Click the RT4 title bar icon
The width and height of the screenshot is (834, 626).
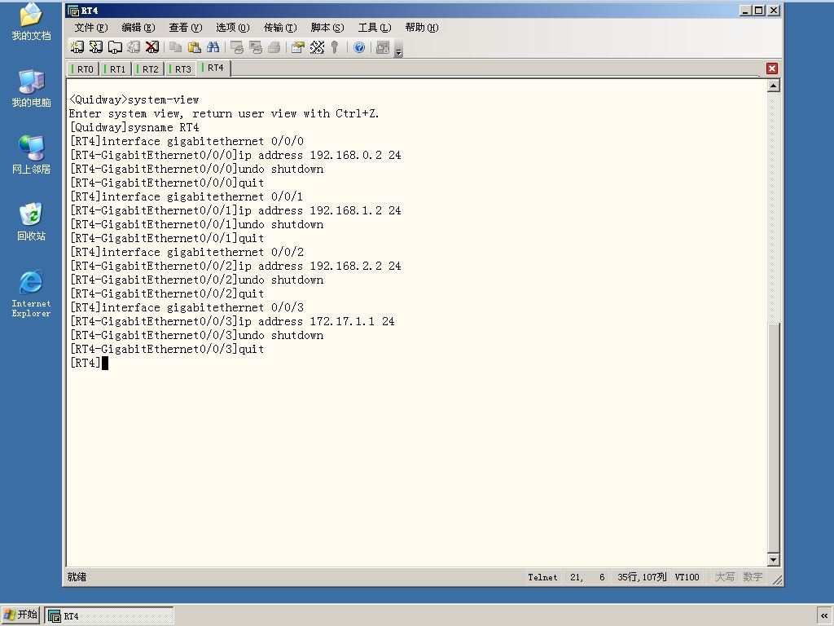[x=73, y=11]
